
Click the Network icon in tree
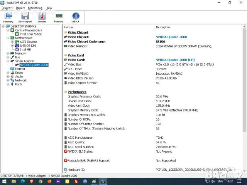[x=12, y=80]
